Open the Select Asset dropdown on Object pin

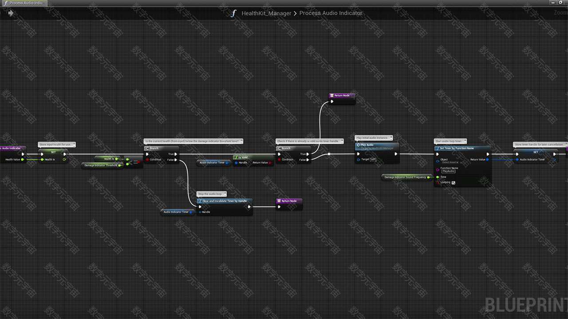pos(450,163)
